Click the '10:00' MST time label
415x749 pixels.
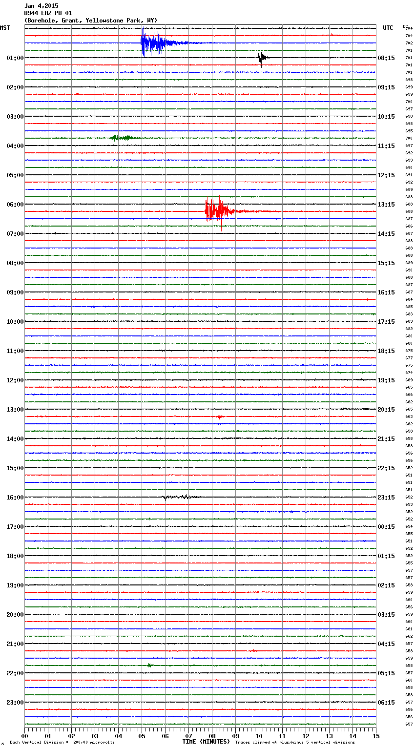[x=15, y=322]
